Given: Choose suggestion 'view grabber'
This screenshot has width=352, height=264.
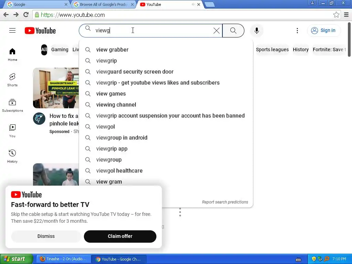Looking at the screenshot, I should [x=166, y=49].
